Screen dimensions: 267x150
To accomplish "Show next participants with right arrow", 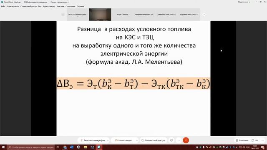I will [x=204, y=15].
